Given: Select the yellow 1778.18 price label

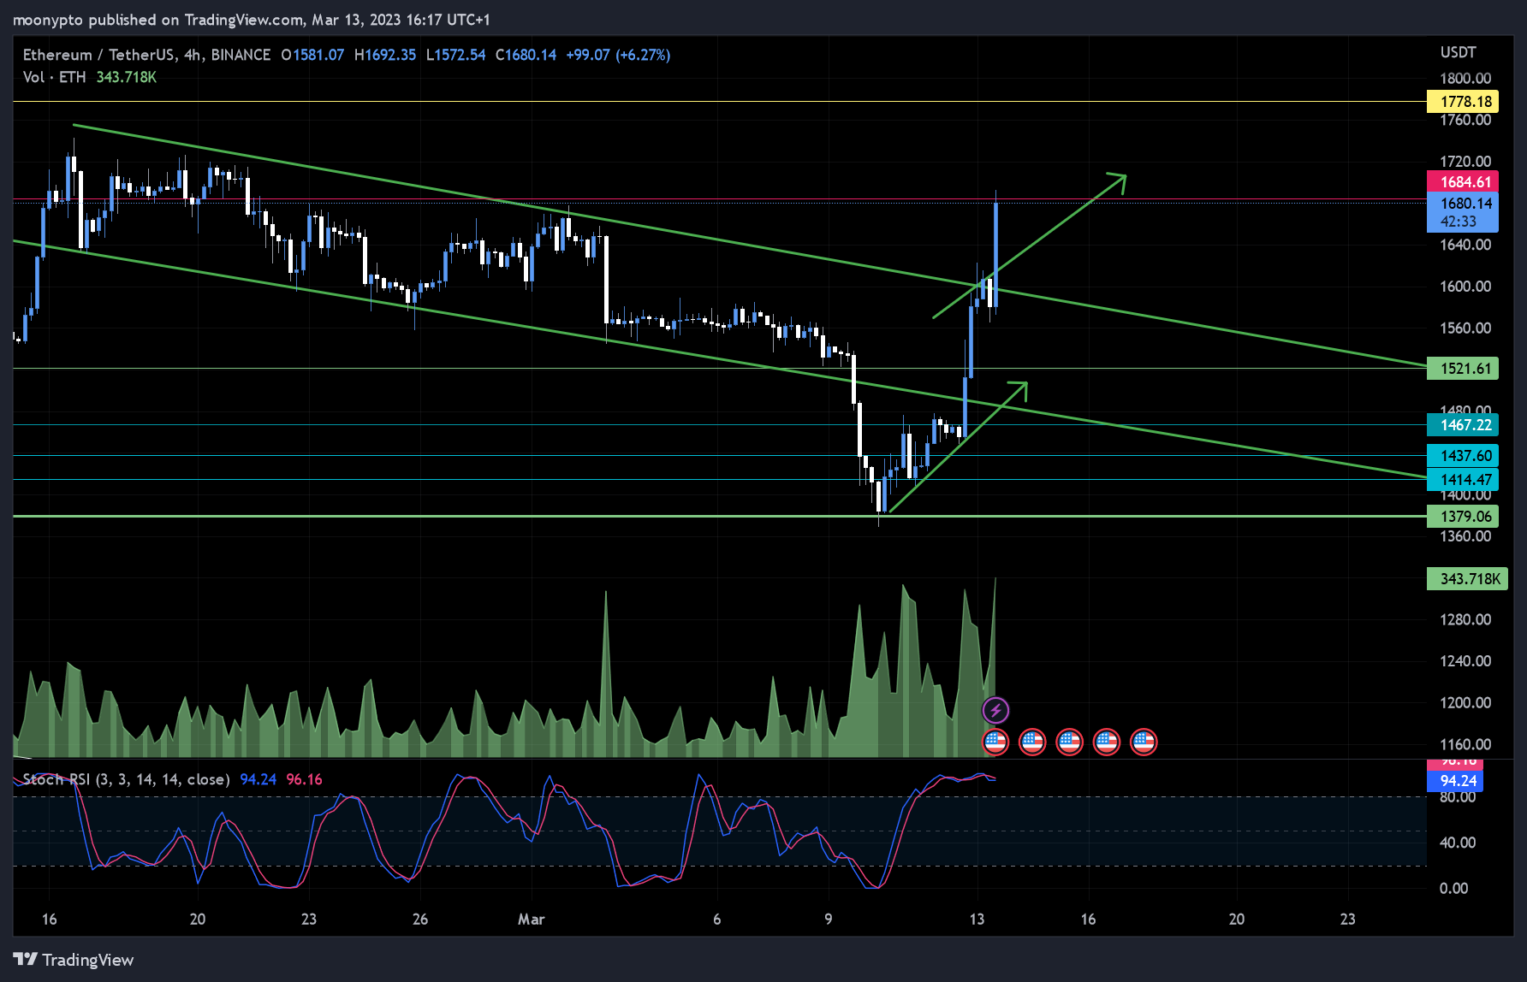Looking at the screenshot, I should (1463, 102).
